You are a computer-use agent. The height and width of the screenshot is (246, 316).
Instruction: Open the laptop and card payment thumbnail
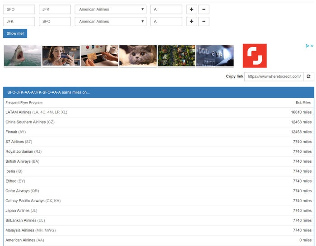pyautogui.click(x=100, y=56)
